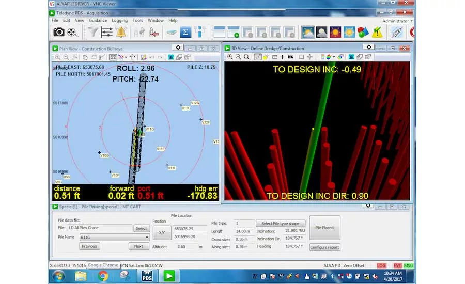Click the Length field showing 14.00 m
This screenshot has height=284, width=465.
(x=243, y=231)
